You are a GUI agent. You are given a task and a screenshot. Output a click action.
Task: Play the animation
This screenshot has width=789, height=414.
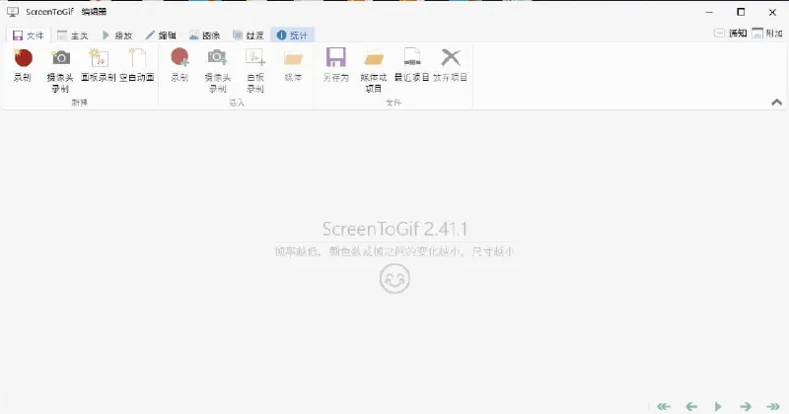pos(718,406)
